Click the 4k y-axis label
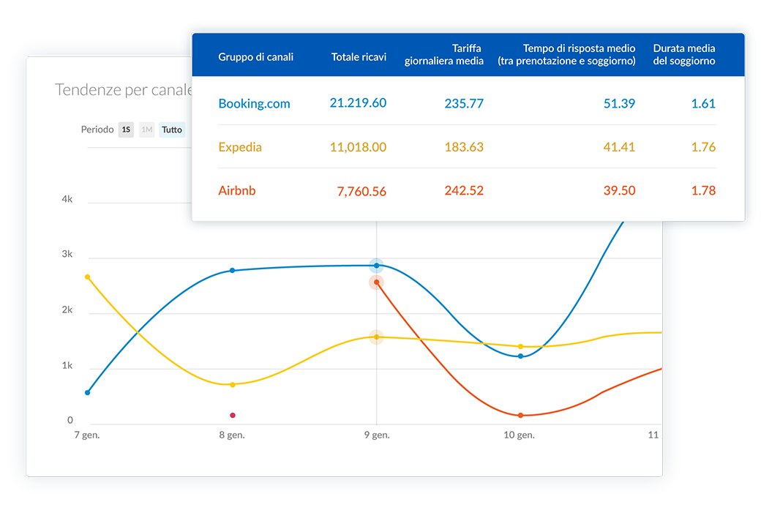The width and height of the screenshot is (761, 521). [x=67, y=199]
